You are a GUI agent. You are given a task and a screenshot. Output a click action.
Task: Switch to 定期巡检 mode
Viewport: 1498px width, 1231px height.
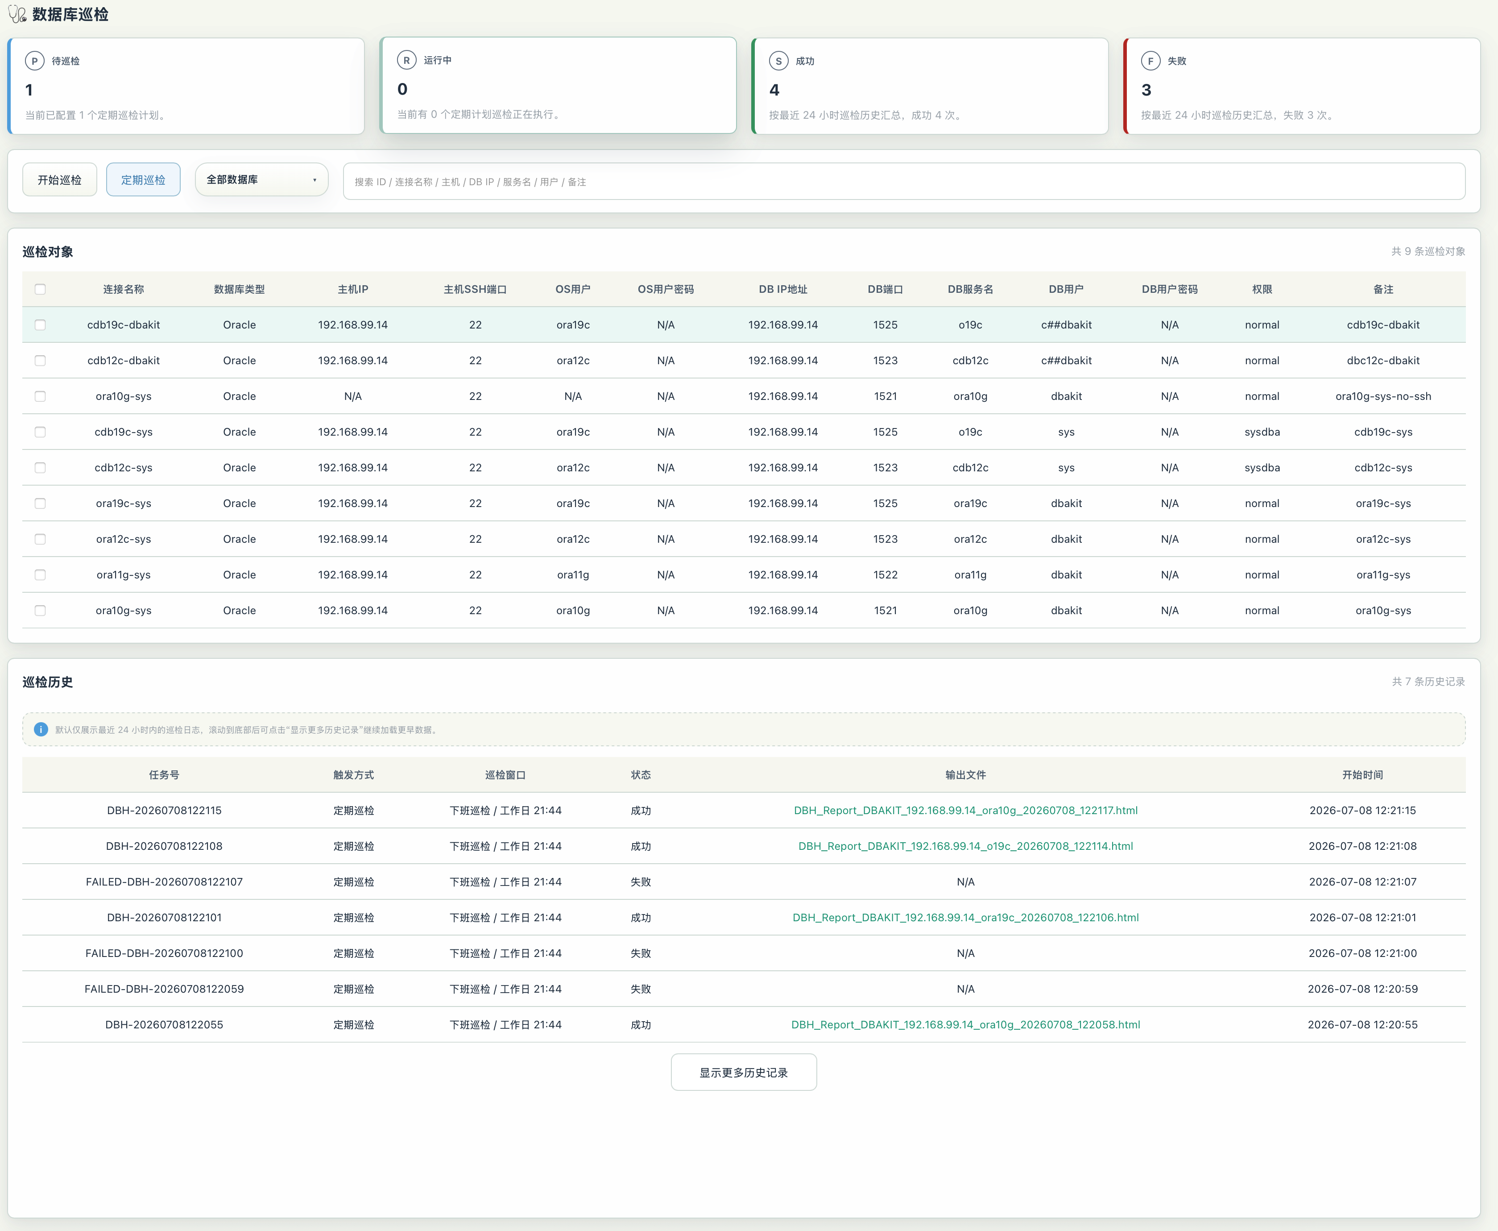[143, 180]
